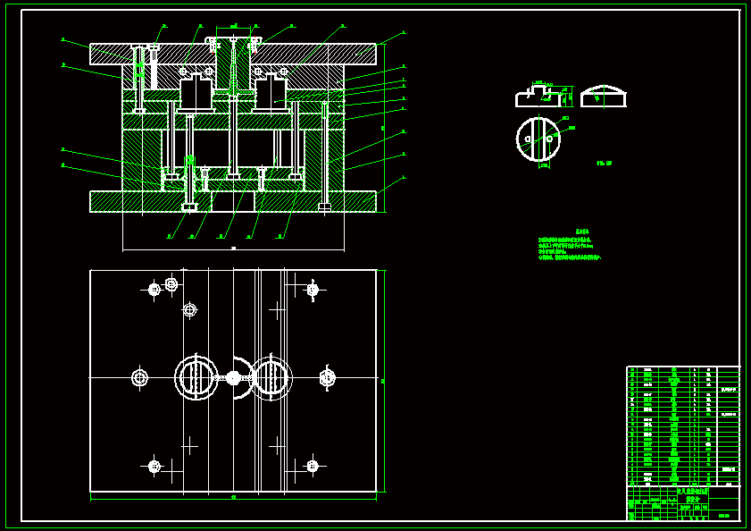Select the right circular cavity in the plan view

click(271, 378)
